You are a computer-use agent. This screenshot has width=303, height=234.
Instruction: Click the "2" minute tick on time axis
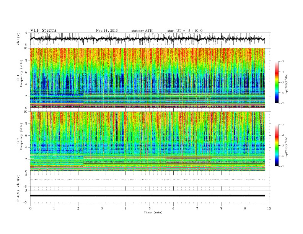click(x=78, y=208)
